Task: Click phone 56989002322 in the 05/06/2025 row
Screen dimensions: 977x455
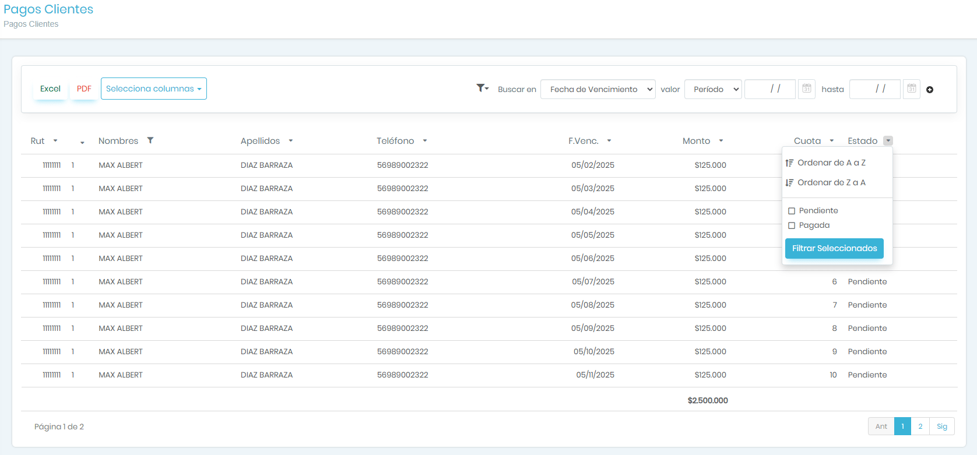Action: click(x=402, y=259)
